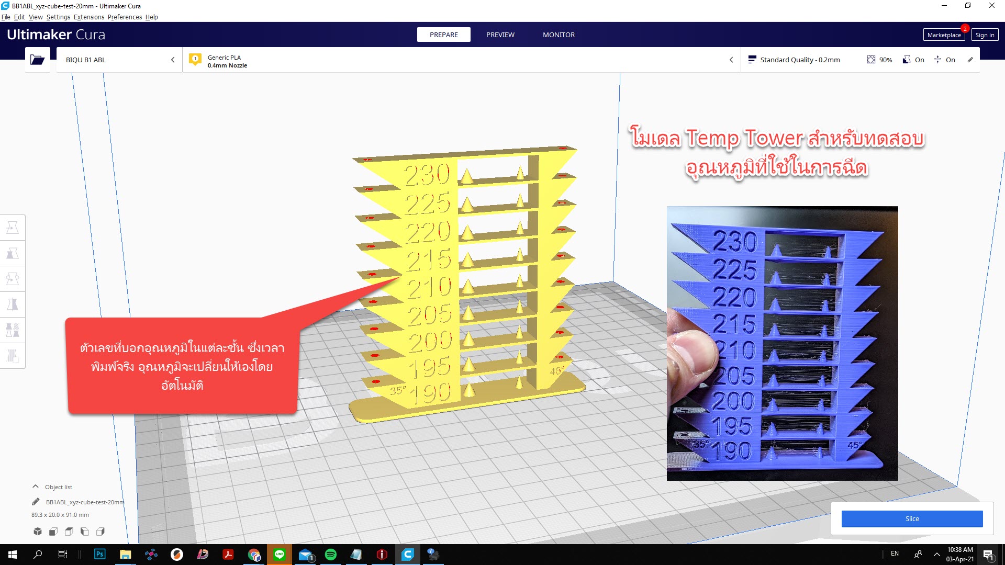The image size is (1005, 565).
Task: Select the Support Blocker tool
Action: [x=13, y=356]
